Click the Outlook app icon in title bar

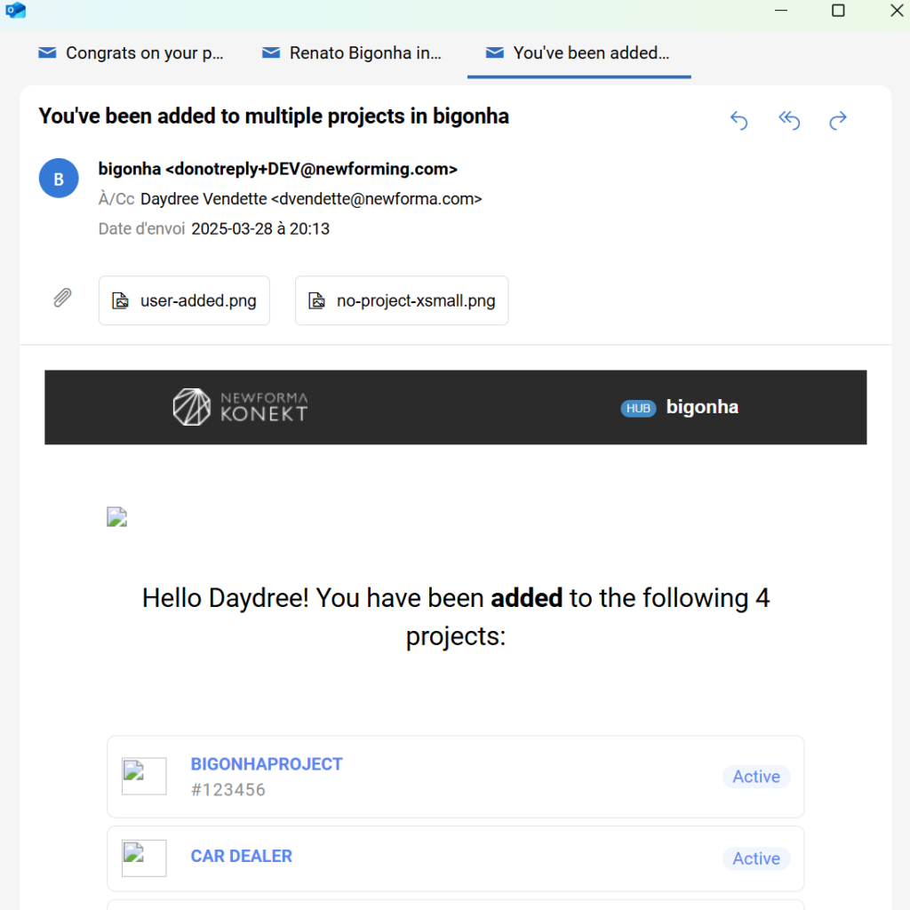click(16, 10)
